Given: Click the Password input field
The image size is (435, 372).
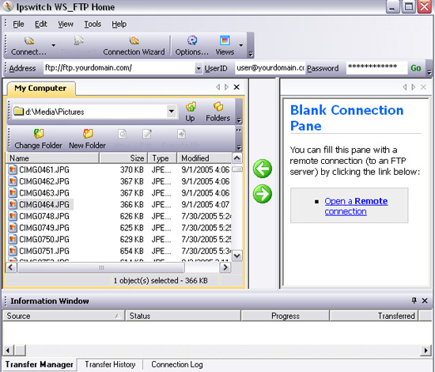Looking at the screenshot, I should (376, 68).
